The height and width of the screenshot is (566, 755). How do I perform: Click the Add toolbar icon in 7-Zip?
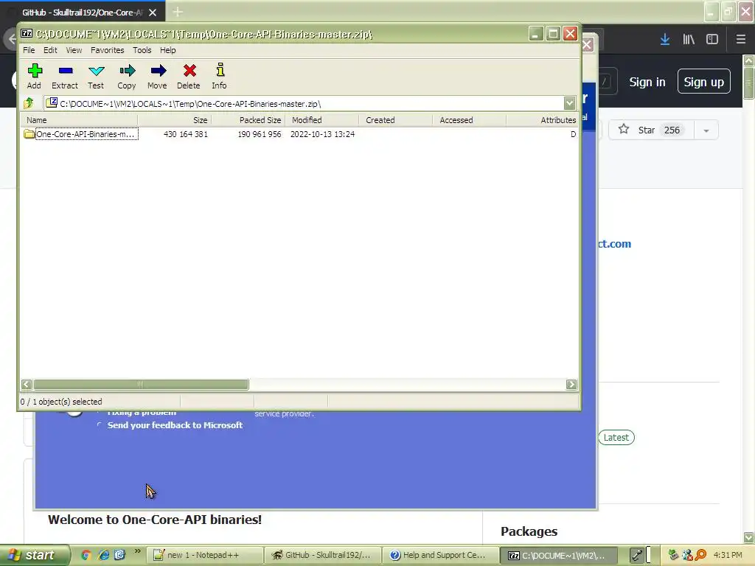coord(34,76)
